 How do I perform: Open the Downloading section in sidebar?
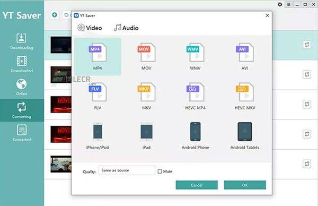pos(22,41)
